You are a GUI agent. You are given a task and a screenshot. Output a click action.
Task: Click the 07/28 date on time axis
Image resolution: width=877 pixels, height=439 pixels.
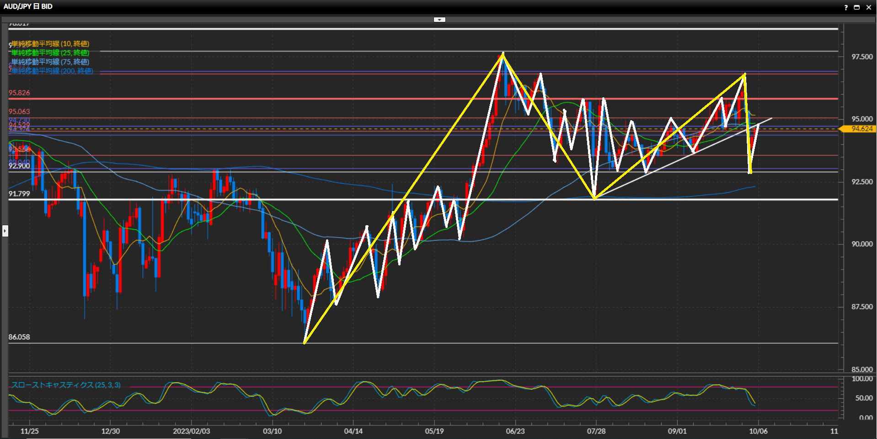596,431
